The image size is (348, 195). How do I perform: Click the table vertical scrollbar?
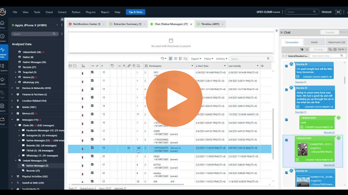[x=273, y=133]
